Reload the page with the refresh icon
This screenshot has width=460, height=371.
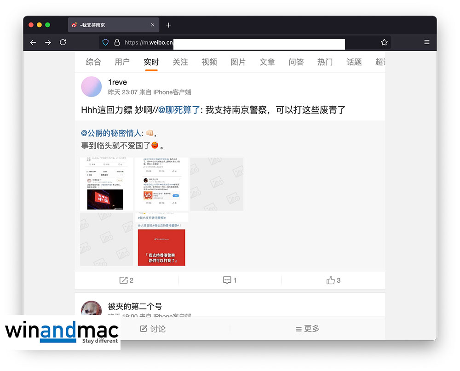click(x=63, y=42)
